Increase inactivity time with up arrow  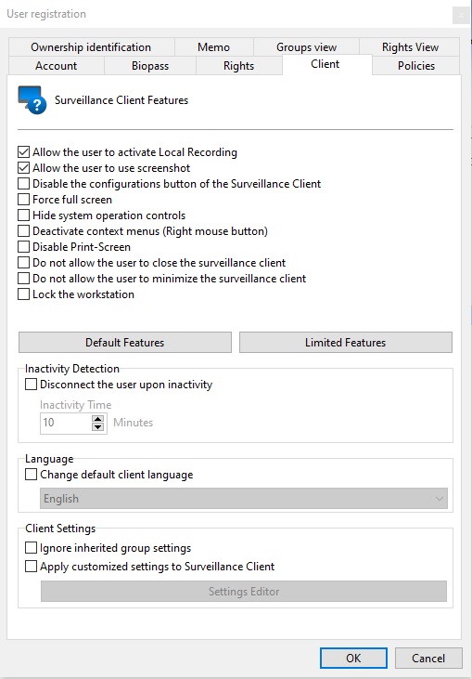(x=98, y=419)
